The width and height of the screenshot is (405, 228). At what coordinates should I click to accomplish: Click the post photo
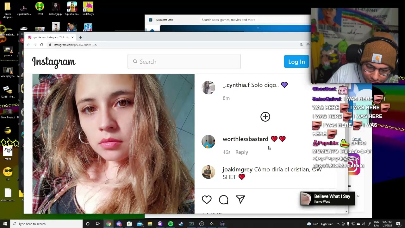click(x=113, y=144)
